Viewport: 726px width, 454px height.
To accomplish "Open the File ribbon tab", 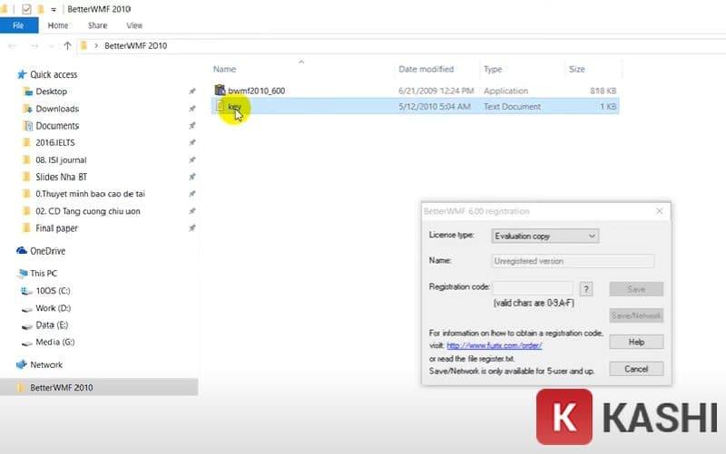I will click(18, 25).
